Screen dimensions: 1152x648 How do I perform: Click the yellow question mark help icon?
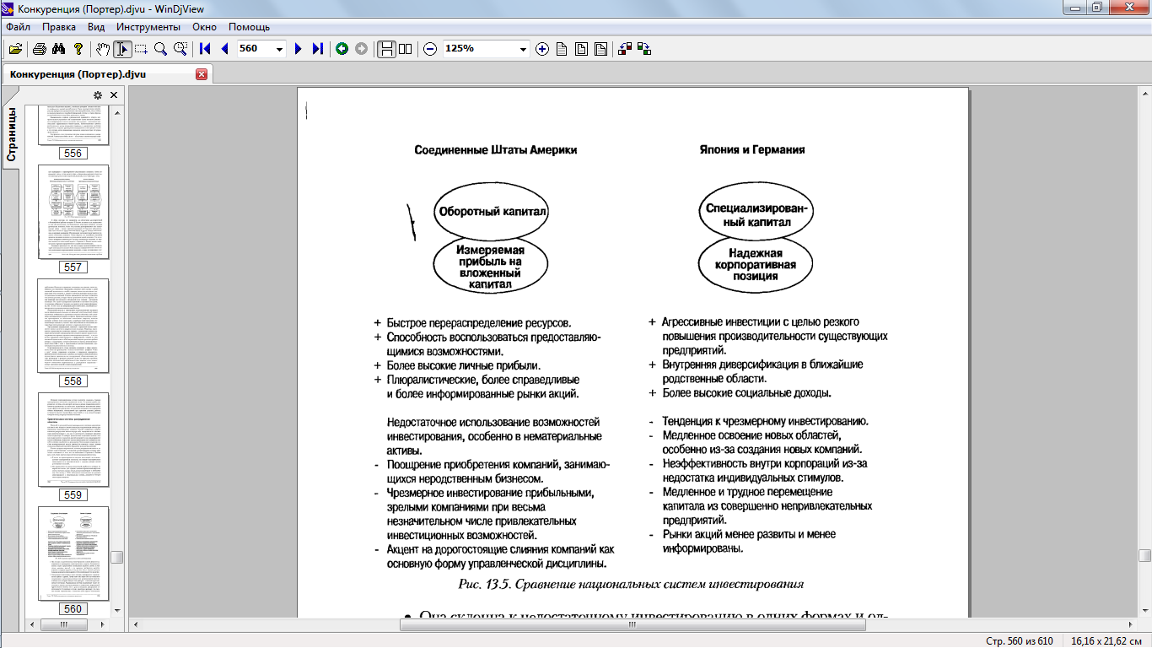pyautogui.click(x=78, y=49)
